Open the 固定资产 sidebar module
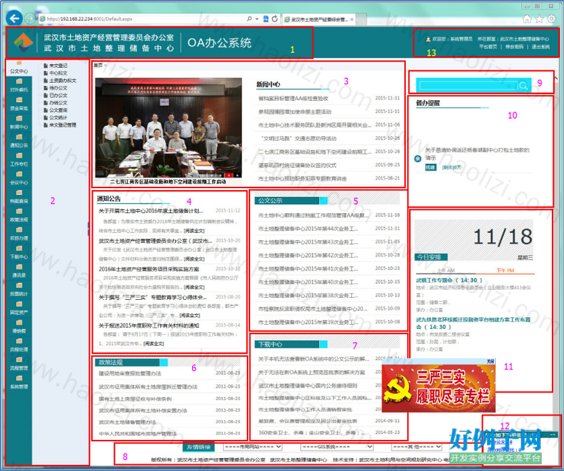The width and height of the screenshot is (564, 471). (19, 309)
